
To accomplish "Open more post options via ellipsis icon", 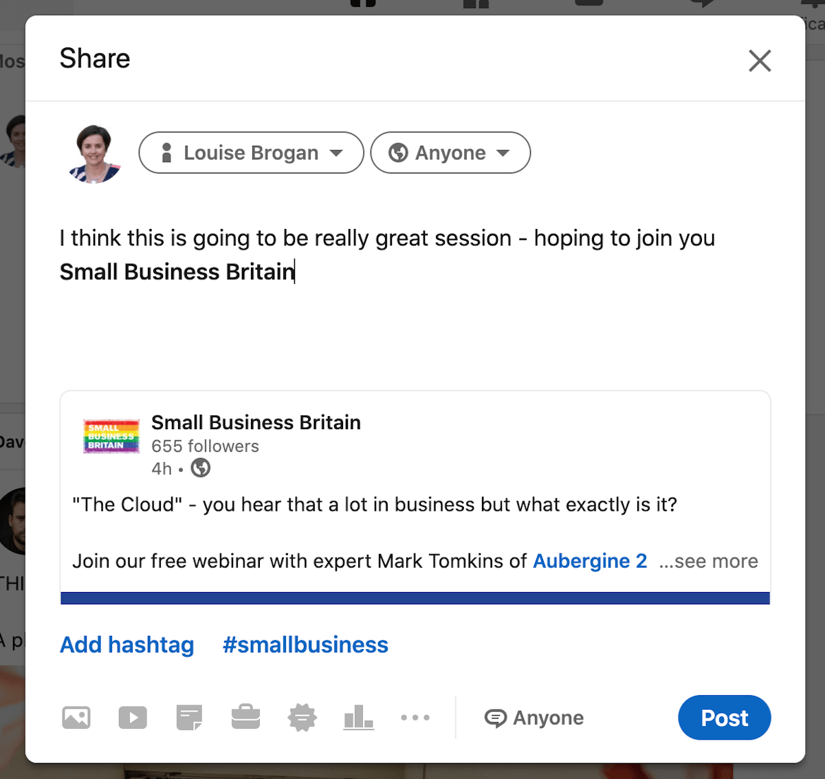I will (415, 717).
